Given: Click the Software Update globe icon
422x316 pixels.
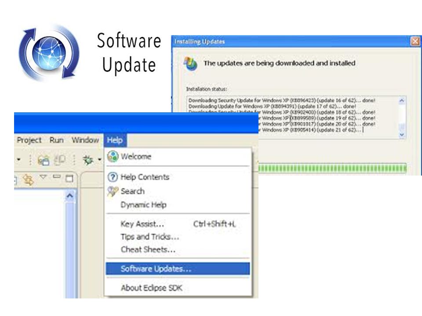Looking at the screenshot, I should [x=49, y=53].
